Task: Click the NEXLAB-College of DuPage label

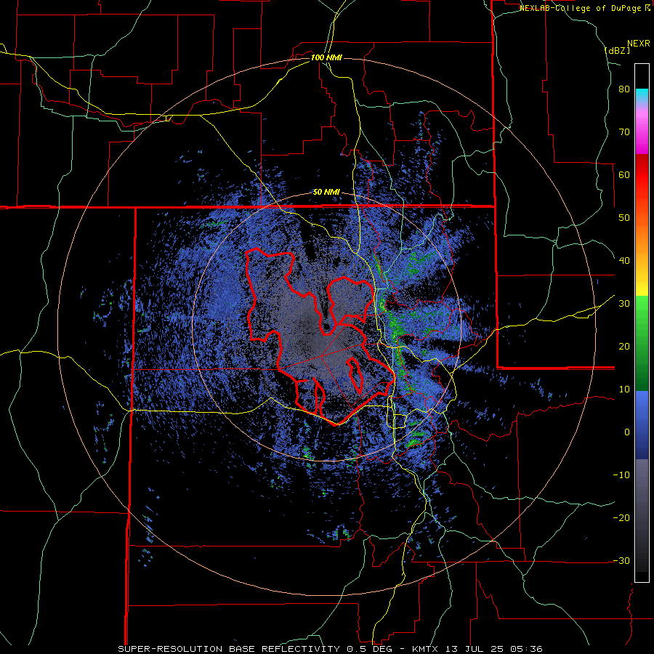Action: coord(584,8)
